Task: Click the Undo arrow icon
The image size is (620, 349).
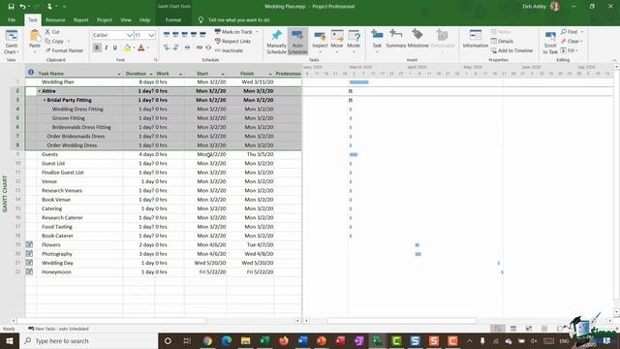Action: pos(22,7)
